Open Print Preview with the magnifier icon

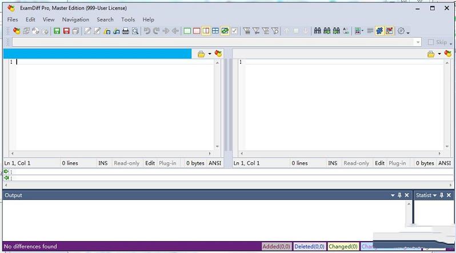[135, 31]
